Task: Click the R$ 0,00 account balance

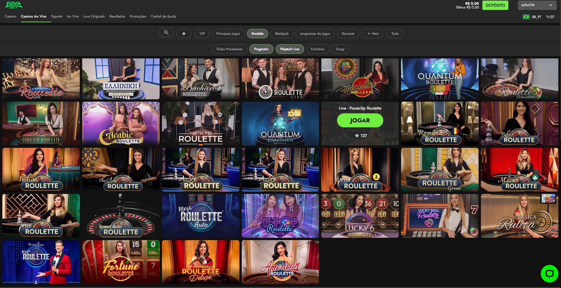Action: tap(472, 4)
